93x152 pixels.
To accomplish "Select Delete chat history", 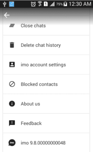I will (46, 45).
